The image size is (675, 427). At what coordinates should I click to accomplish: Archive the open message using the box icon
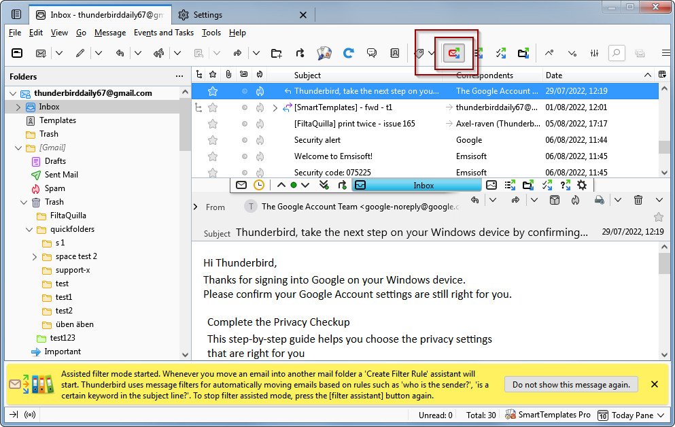tap(555, 200)
